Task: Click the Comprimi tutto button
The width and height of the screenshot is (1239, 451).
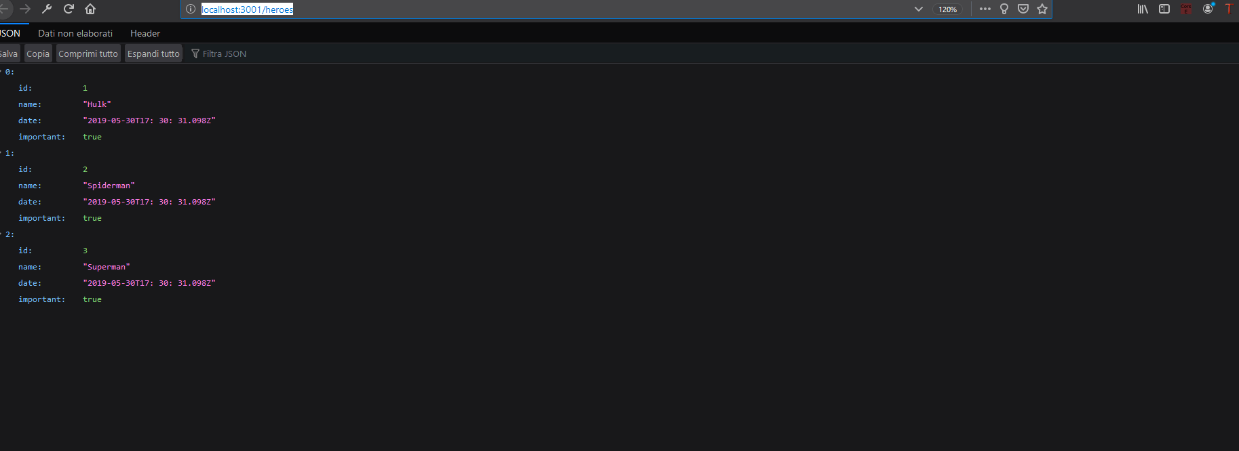Action: [x=88, y=53]
